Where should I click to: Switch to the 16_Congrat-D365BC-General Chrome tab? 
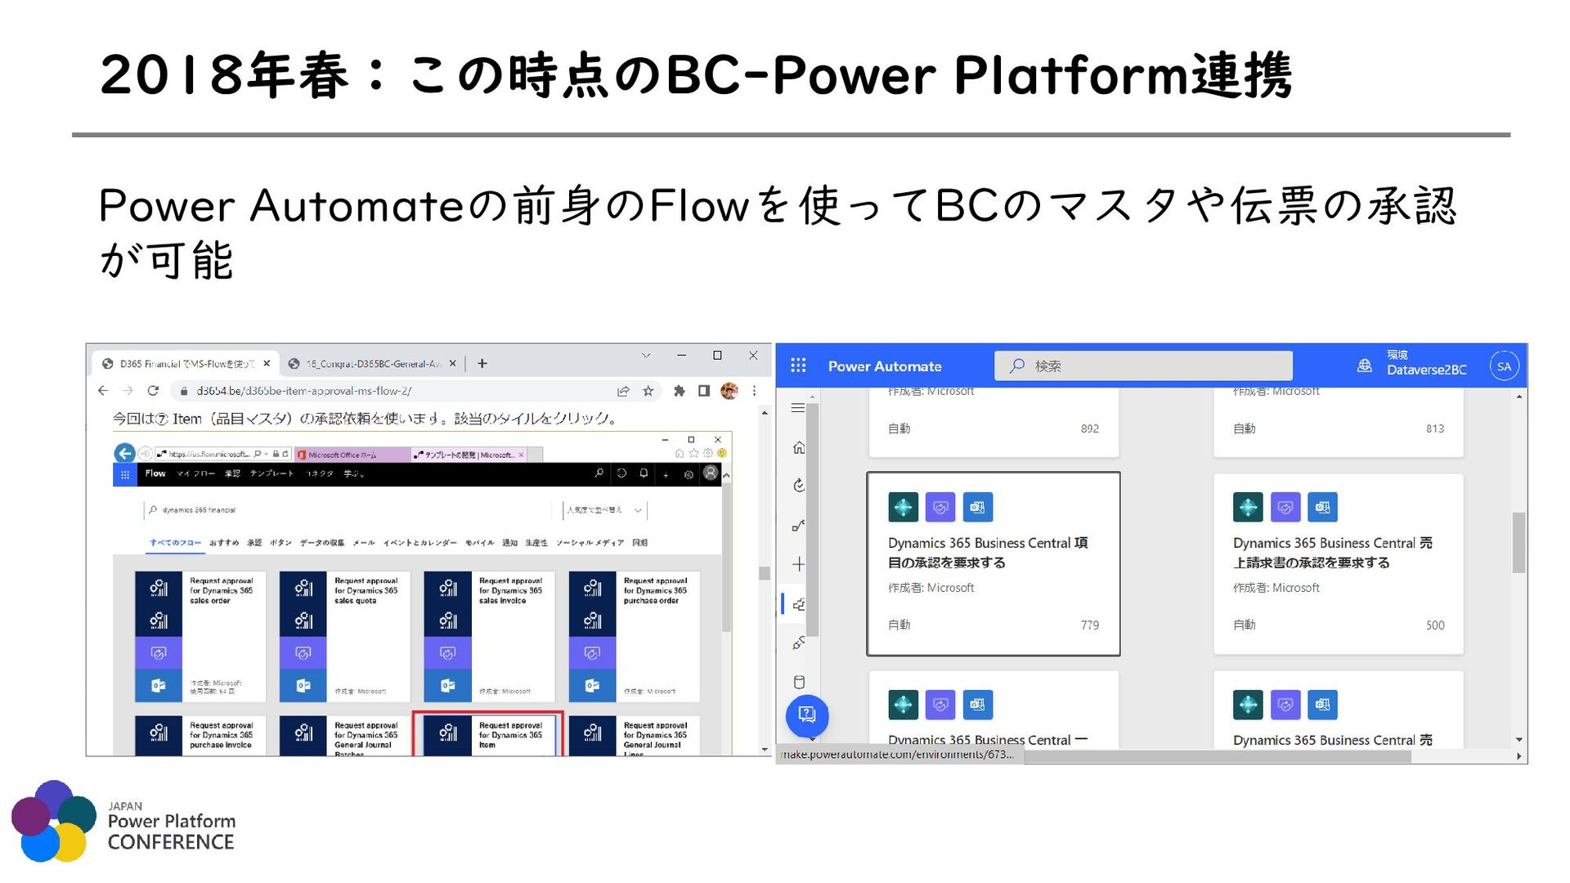tap(373, 364)
